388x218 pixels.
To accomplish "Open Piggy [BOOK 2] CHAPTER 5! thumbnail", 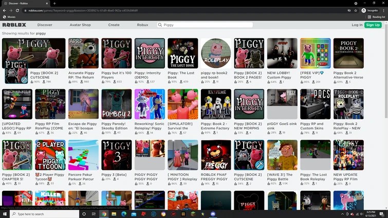I will click(x=17, y=155).
